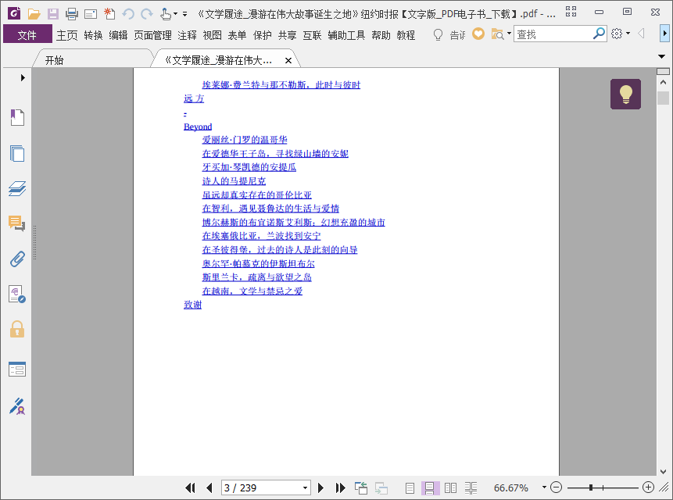Image resolution: width=673 pixels, height=500 pixels.
Task: Open the bookmarks panel in the sidebar
Action: point(17,117)
